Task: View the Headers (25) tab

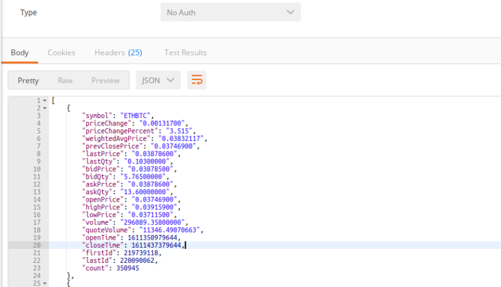Action: tap(118, 52)
